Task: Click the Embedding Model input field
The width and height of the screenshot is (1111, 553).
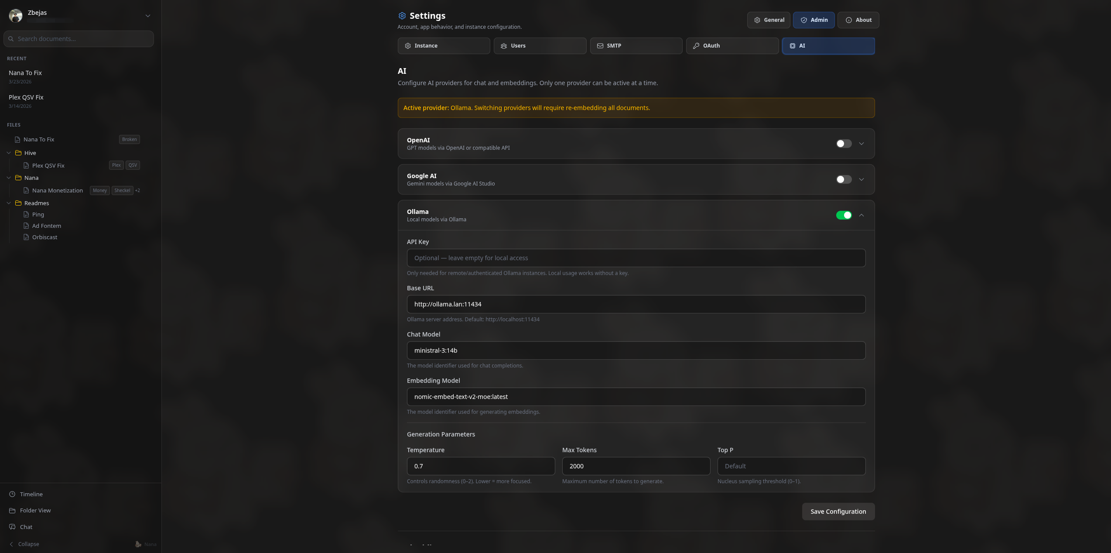Action: coord(636,397)
